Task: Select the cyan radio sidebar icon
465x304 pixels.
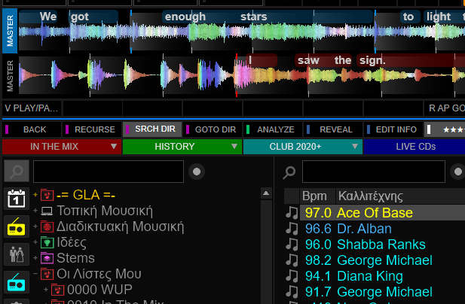Action: click(x=17, y=283)
